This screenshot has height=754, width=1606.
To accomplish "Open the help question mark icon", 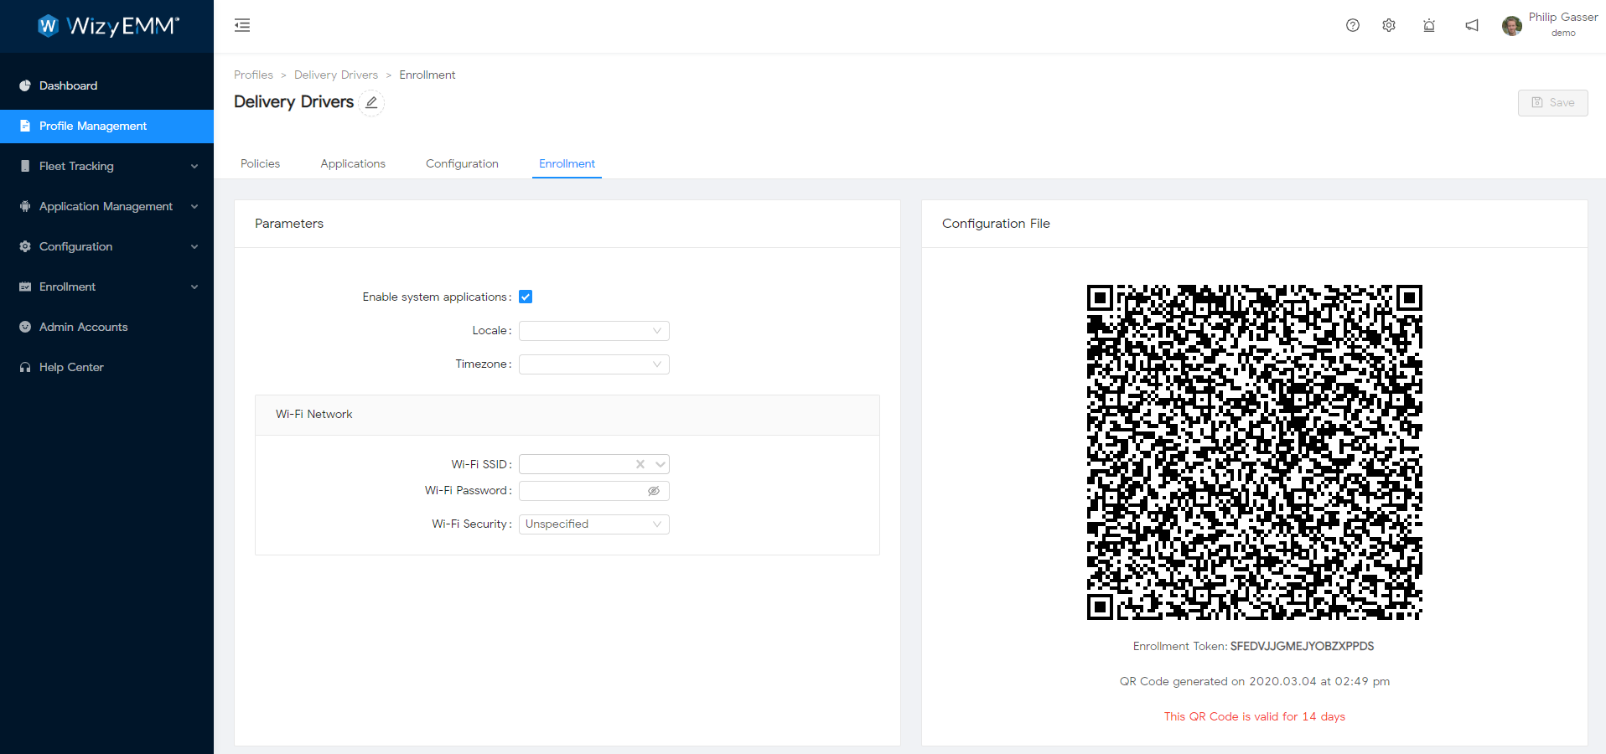I will (x=1353, y=25).
